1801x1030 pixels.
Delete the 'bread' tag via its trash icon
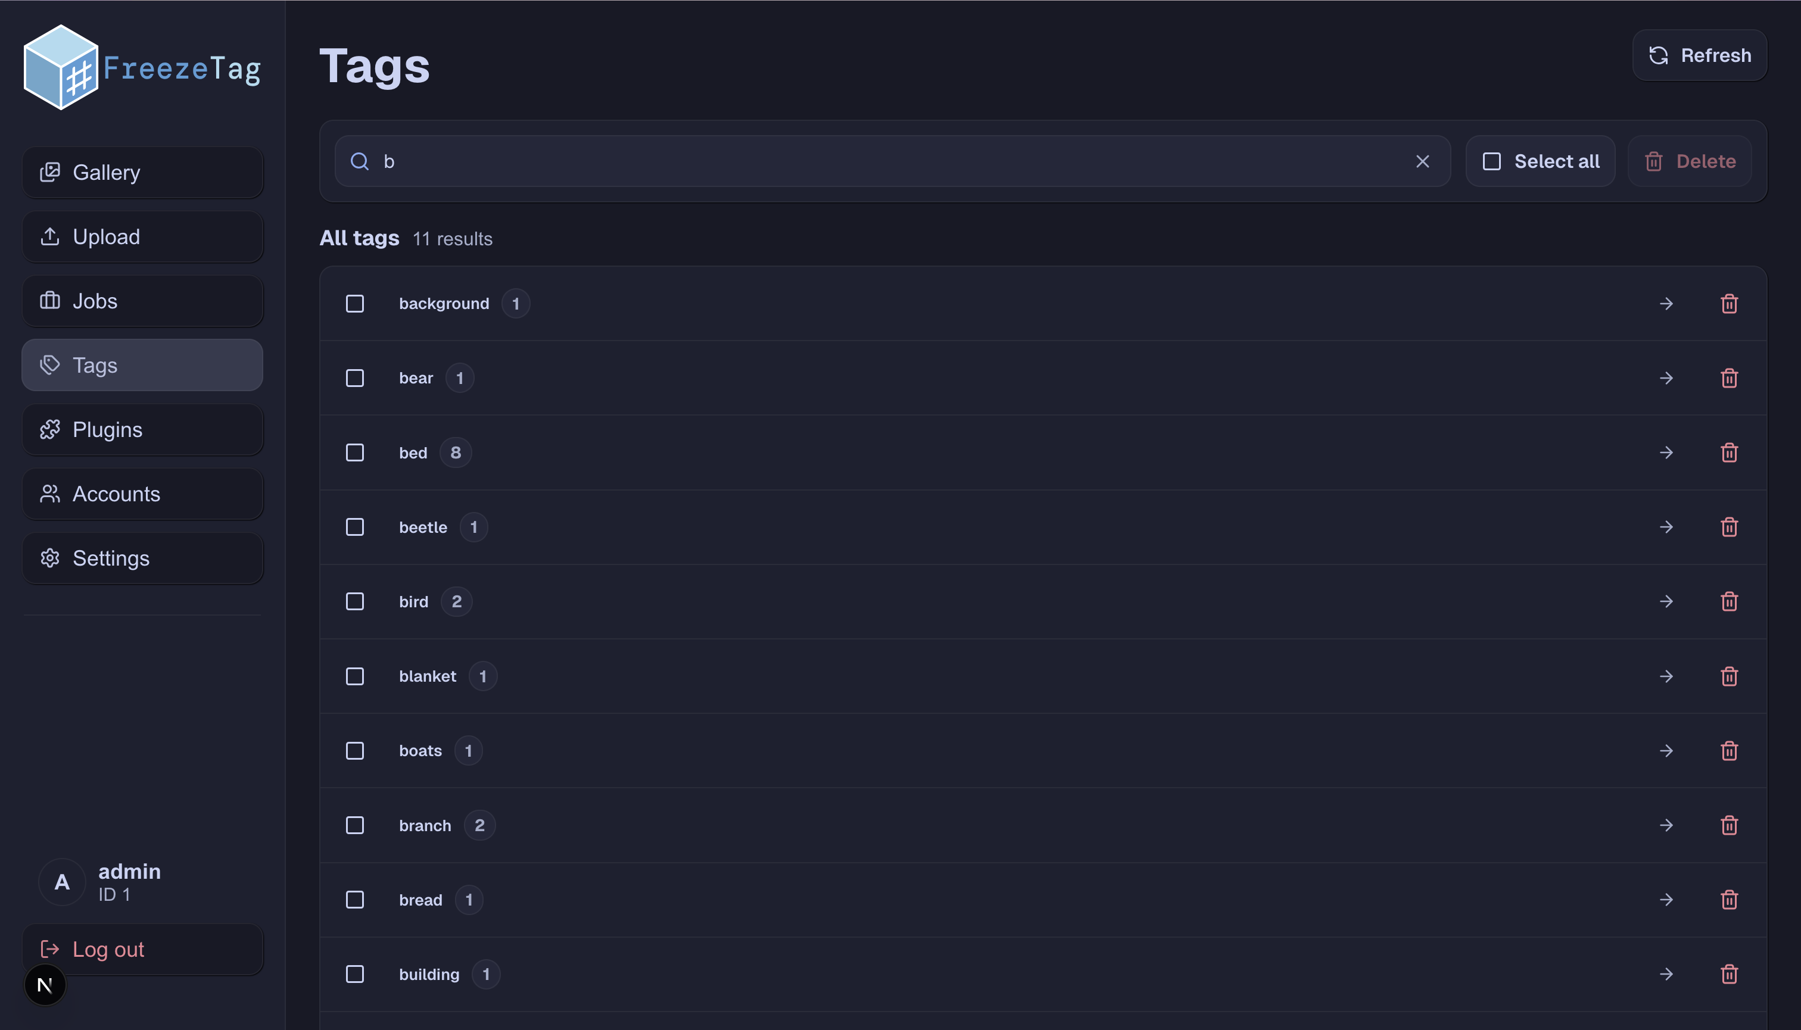[1729, 899]
